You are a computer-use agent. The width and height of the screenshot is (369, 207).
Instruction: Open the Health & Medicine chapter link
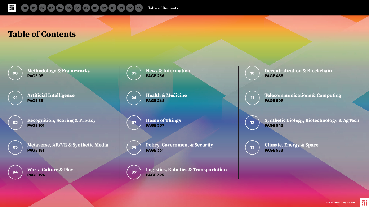166,96
